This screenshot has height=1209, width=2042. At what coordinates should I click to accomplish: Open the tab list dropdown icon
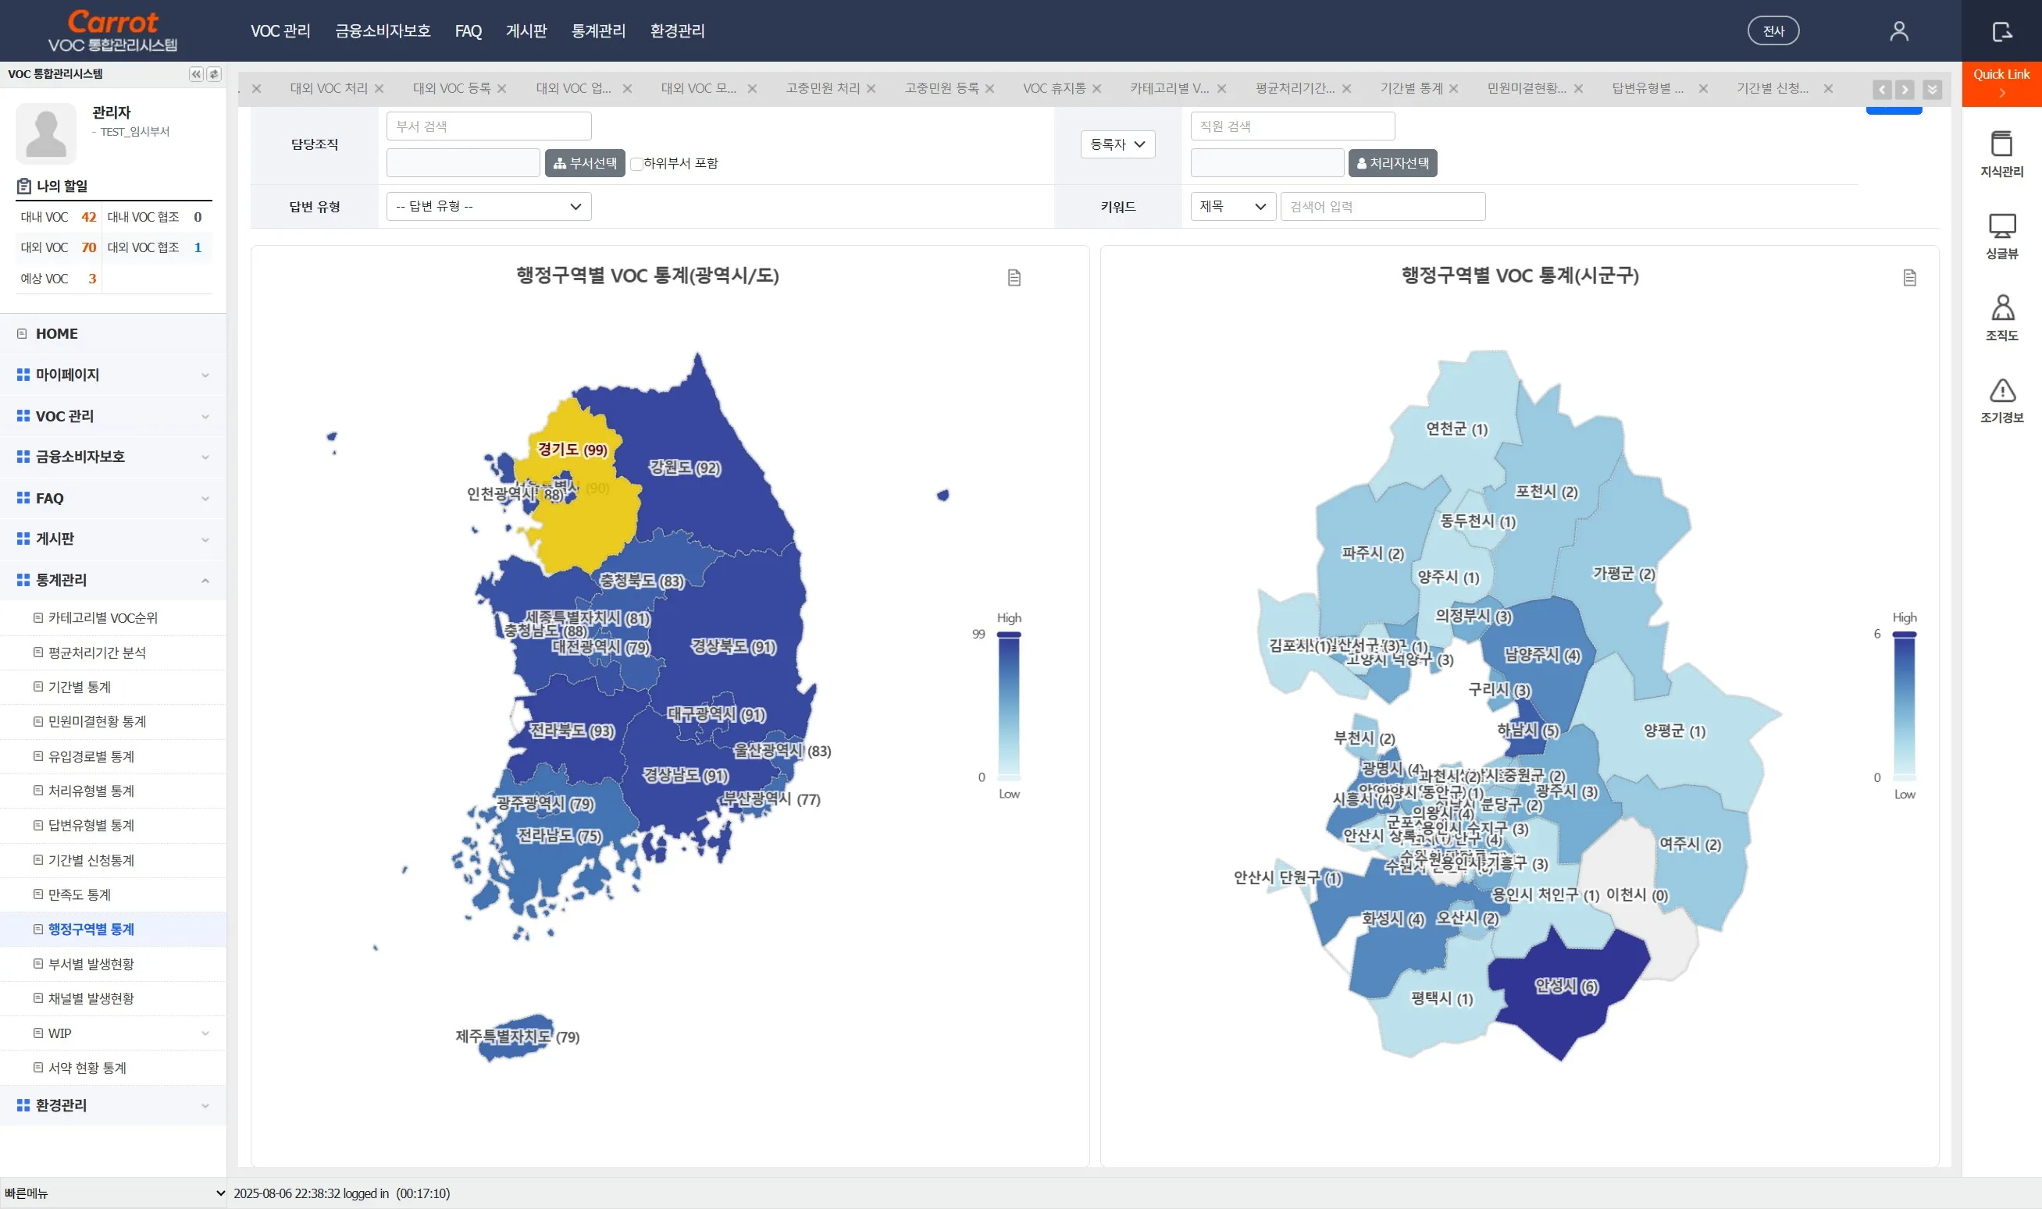click(1932, 90)
